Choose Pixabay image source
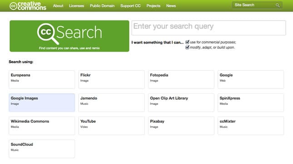Viewport: 293px width, 164px height. [181, 125]
